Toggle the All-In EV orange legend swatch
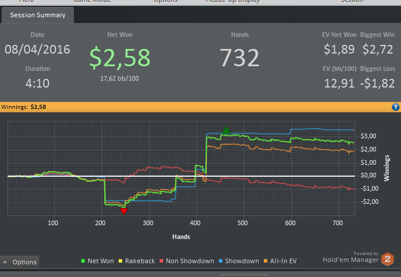Screen dimensions: 401x277 tap(266, 261)
